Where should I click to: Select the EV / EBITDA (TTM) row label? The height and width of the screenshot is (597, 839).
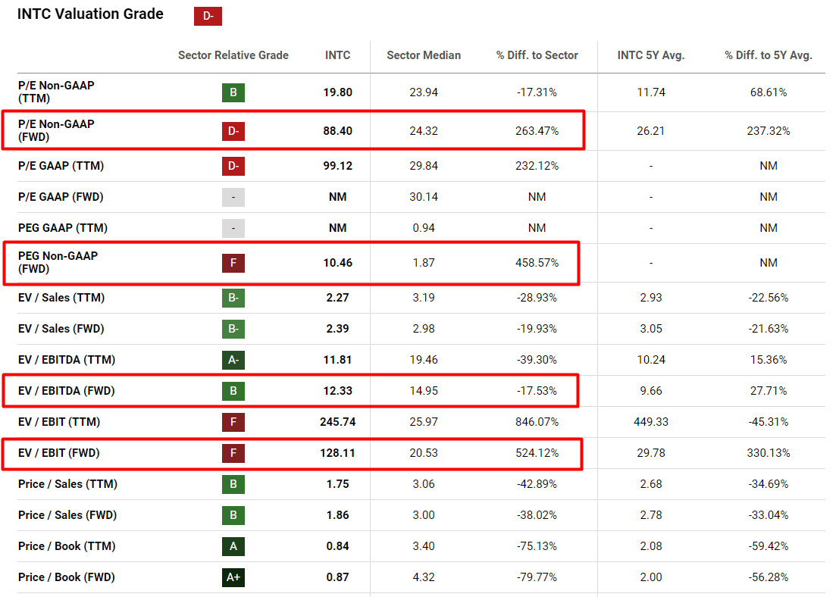67,359
